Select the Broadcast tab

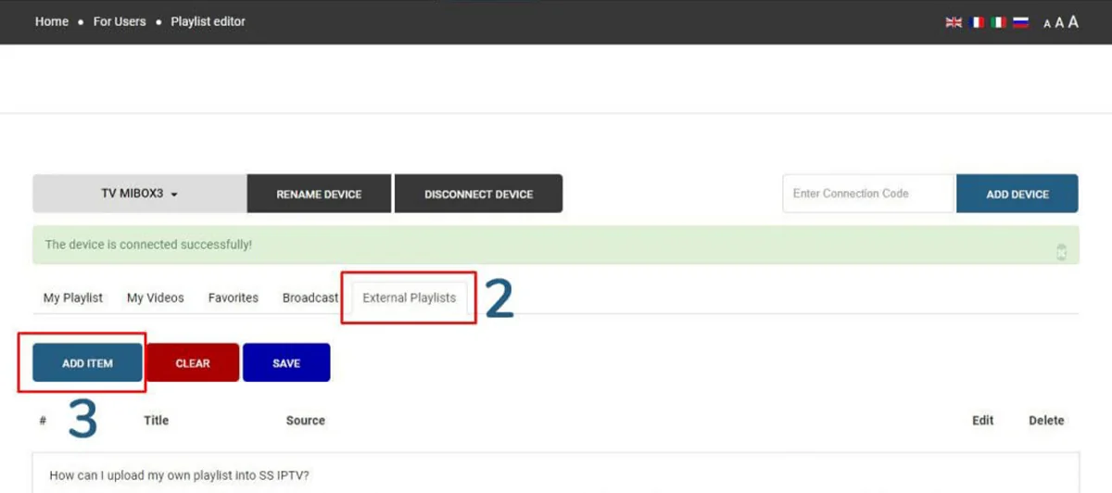310,297
